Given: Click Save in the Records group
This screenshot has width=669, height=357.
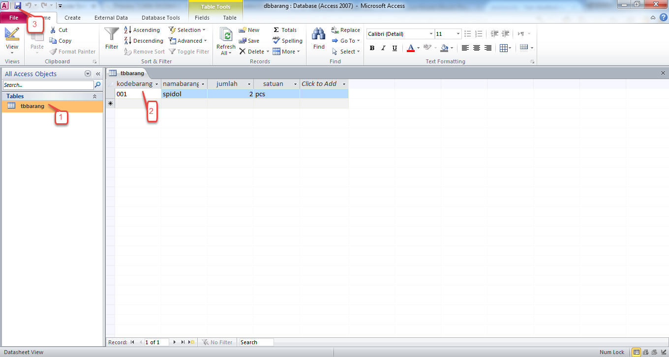Looking at the screenshot, I should 249,41.
